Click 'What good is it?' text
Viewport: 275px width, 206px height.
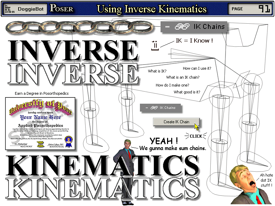187,92
